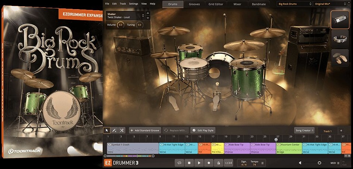Expand the Song Creator panel
Viewport: 353px width, 169px height.
(305, 130)
